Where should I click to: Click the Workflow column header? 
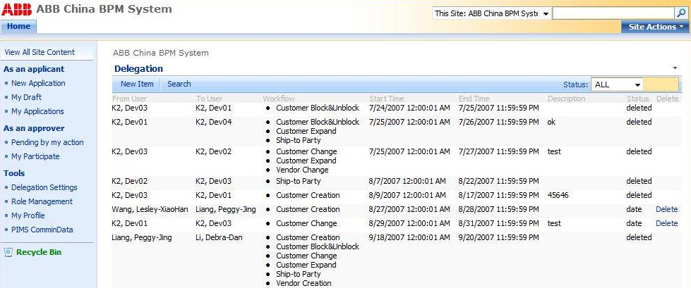[279, 99]
